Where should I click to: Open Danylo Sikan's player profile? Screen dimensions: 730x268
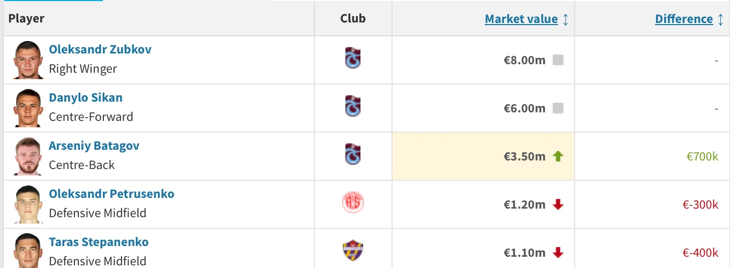pos(86,98)
